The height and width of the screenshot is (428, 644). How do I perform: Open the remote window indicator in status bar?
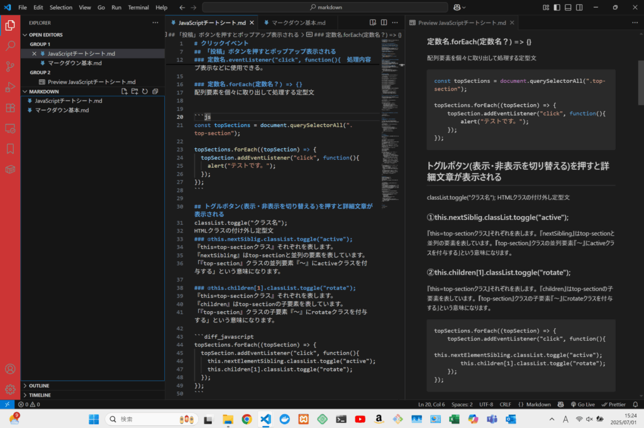pyautogui.click(x=7, y=404)
